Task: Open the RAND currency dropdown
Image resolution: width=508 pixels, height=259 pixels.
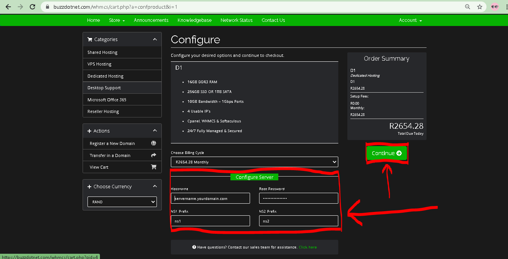Action: coord(122,202)
